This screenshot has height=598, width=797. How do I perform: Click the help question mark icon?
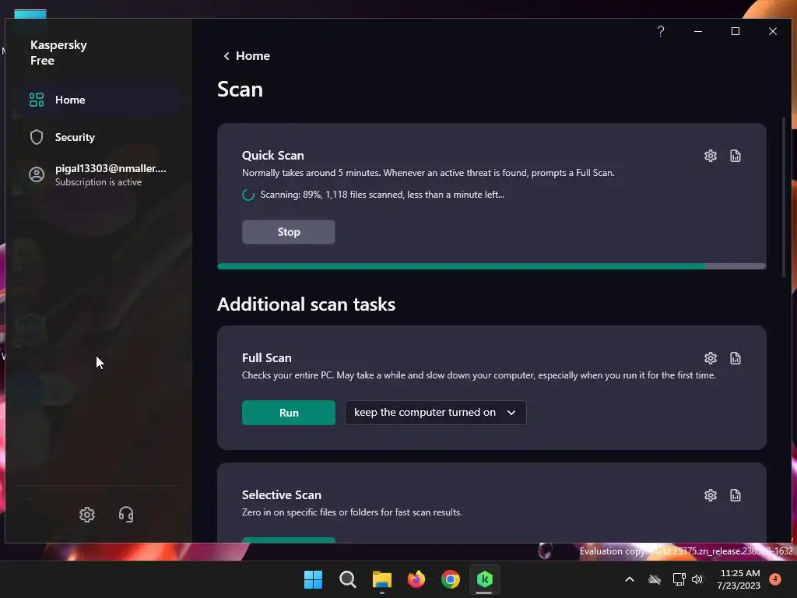point(660,31)
